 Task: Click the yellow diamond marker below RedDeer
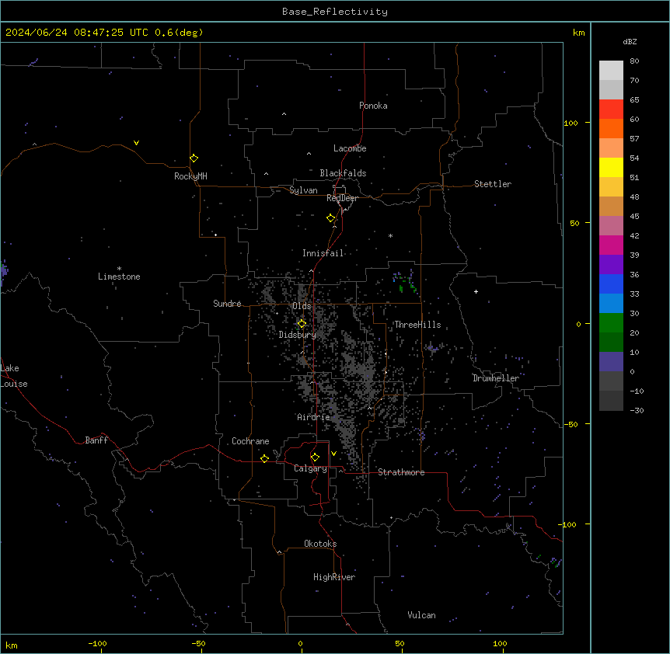pos(330,218)
